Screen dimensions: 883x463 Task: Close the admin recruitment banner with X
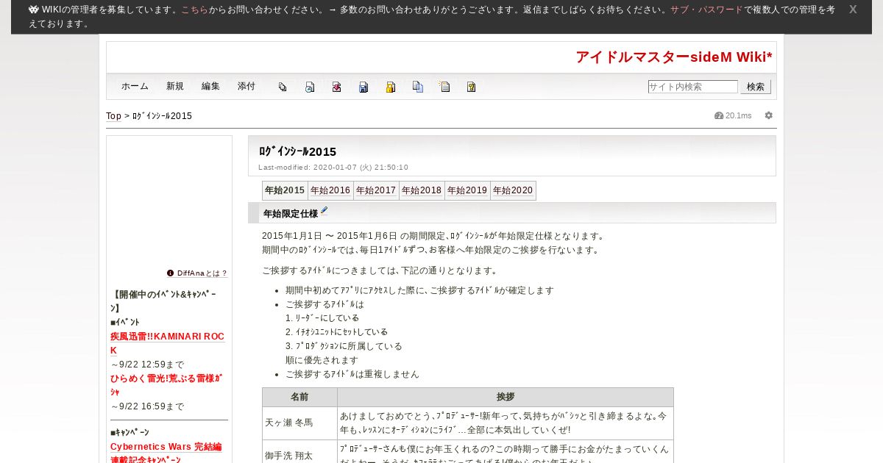point(853,10)
